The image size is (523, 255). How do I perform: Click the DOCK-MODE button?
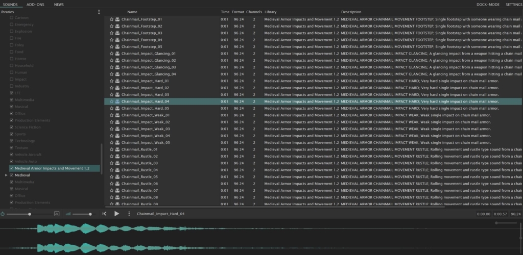click(x=487, y=4)
